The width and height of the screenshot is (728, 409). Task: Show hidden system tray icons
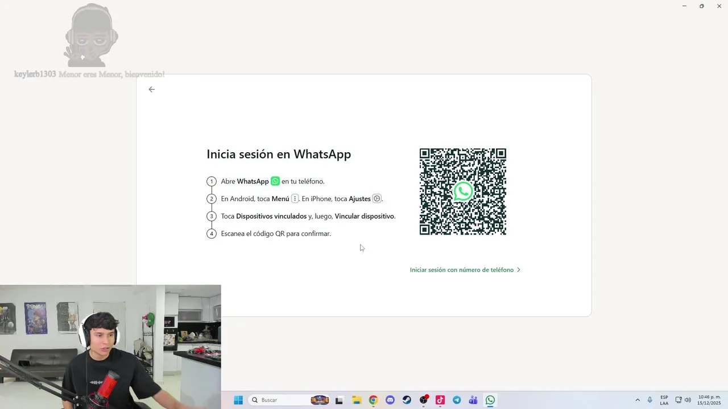637,400
